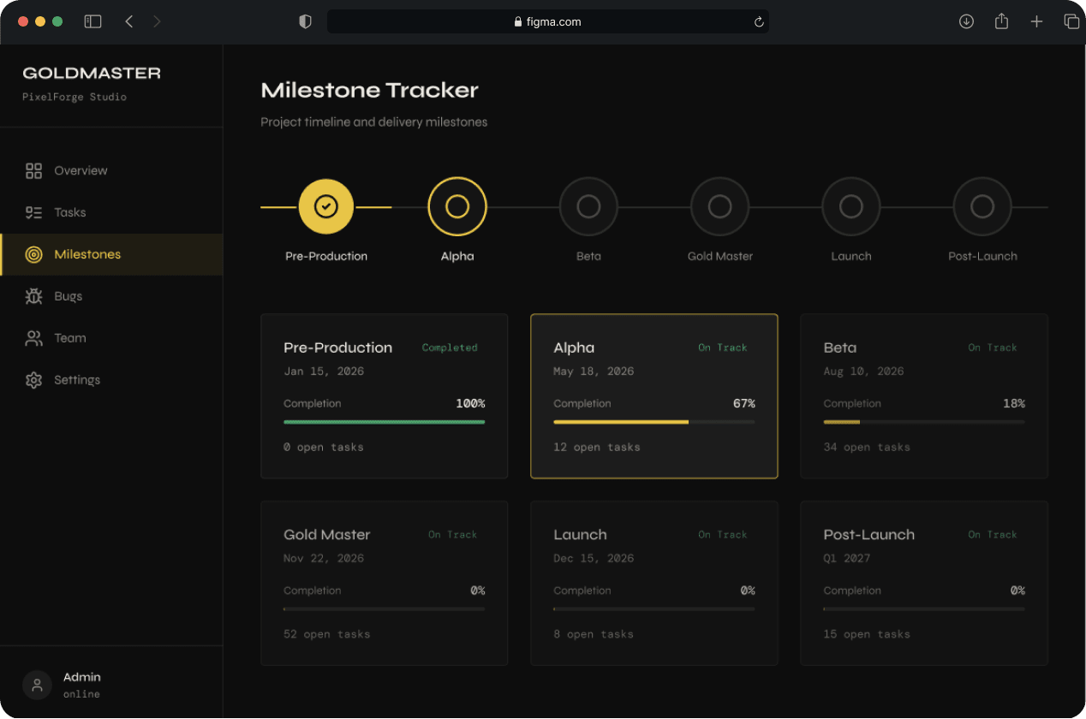Image resolution: width=1086 pixels, height=719 pixels.
Task: Expand the Post-Launch milestone card
Action: 923,582
